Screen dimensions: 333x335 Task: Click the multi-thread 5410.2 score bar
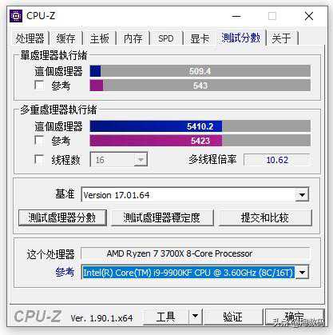click(x=200, y=126)
